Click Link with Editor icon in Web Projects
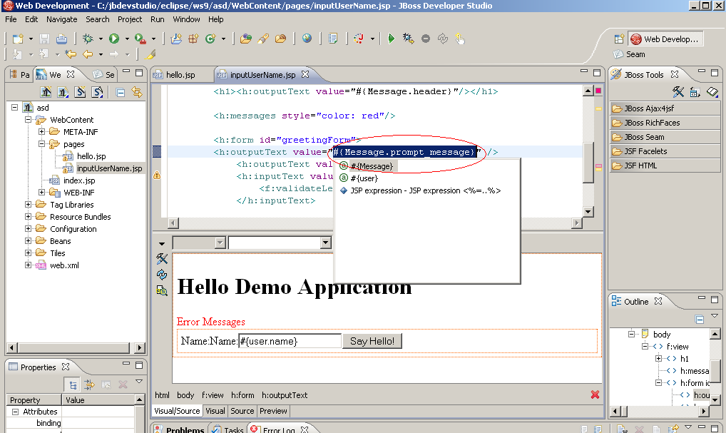726x433 pixels. point(136,92)
